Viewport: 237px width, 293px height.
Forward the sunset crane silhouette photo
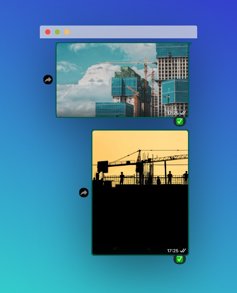84,192
